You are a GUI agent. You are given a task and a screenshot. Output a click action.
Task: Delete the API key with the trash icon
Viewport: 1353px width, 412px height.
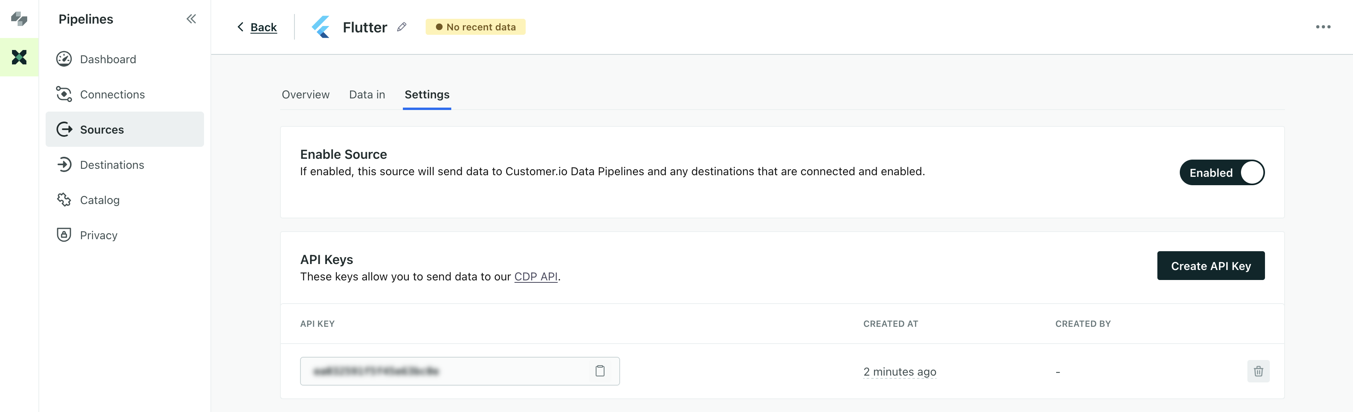(x=1259, y=372)
